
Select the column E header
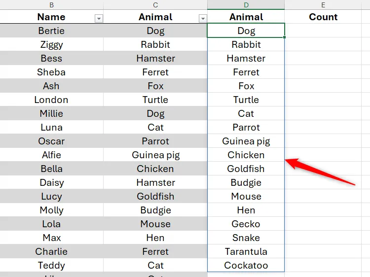[x=323, y=4]
